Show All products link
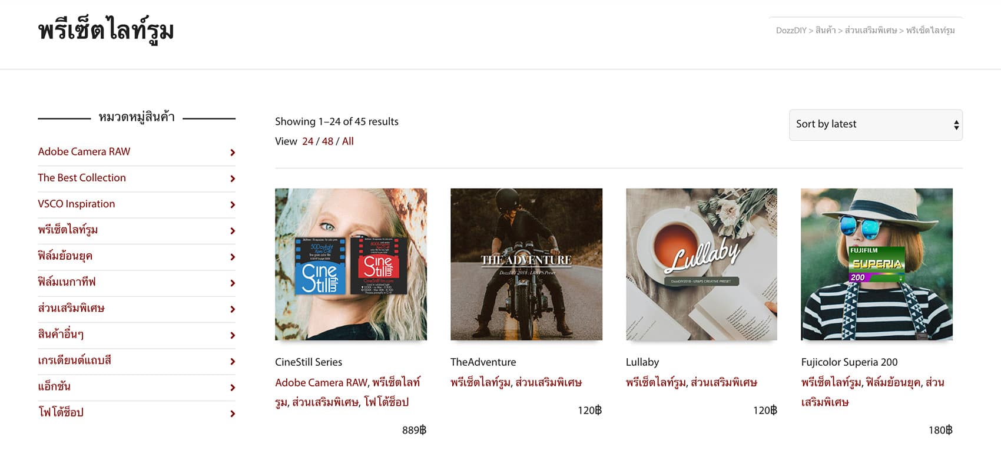The image size is (1001, 463). pyautogui.click(x=348, y=141)
